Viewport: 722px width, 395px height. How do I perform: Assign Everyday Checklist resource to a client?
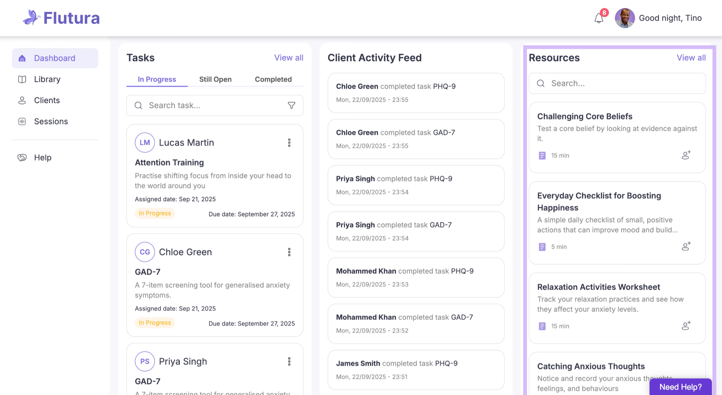click(686, 246)
